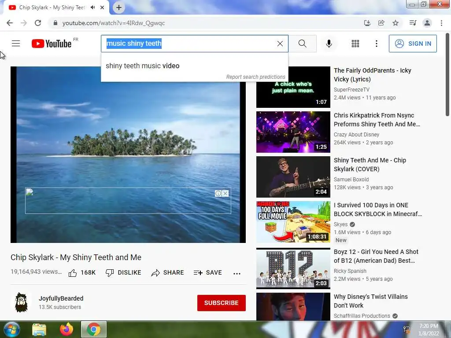
Task: Clear the search box with X
Action: click(x=280, y=44)
